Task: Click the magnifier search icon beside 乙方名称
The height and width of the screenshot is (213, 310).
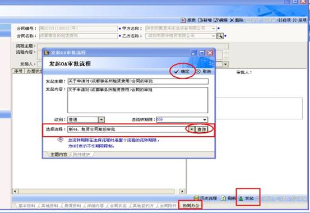Action: tap(220, 36)
